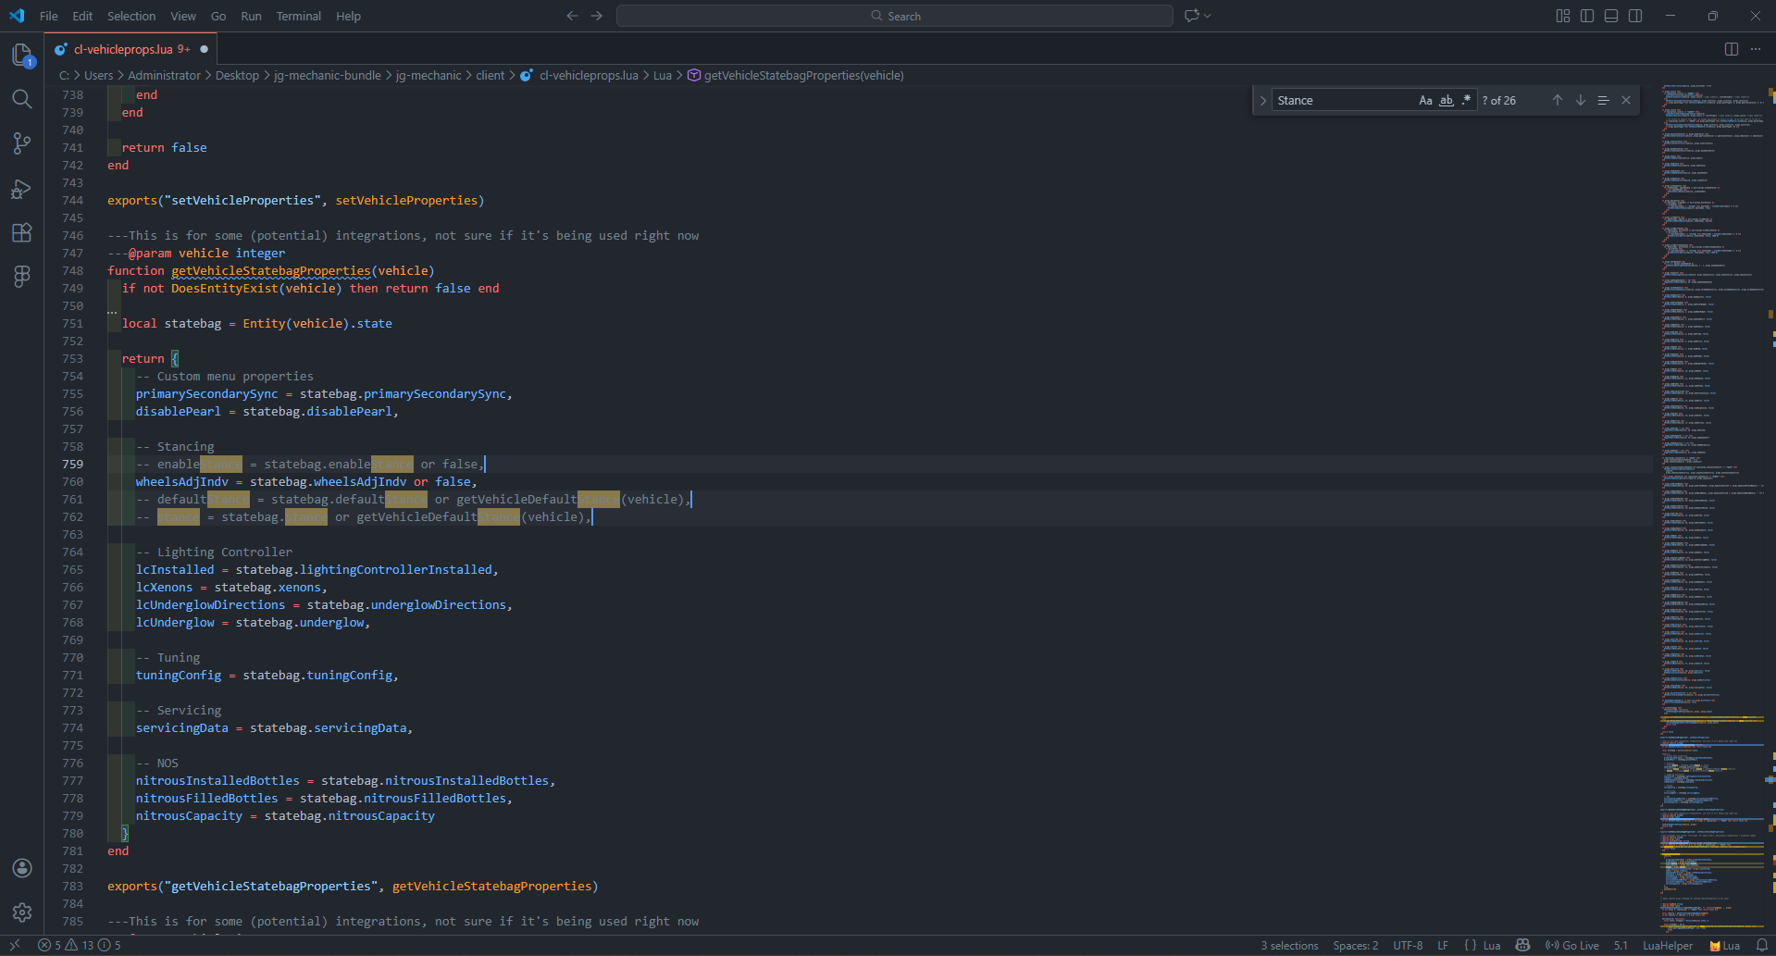Select the cl-vehicleprops.lua editor tab
Screen dimensions: 1776x956
[x=123, y=49]
